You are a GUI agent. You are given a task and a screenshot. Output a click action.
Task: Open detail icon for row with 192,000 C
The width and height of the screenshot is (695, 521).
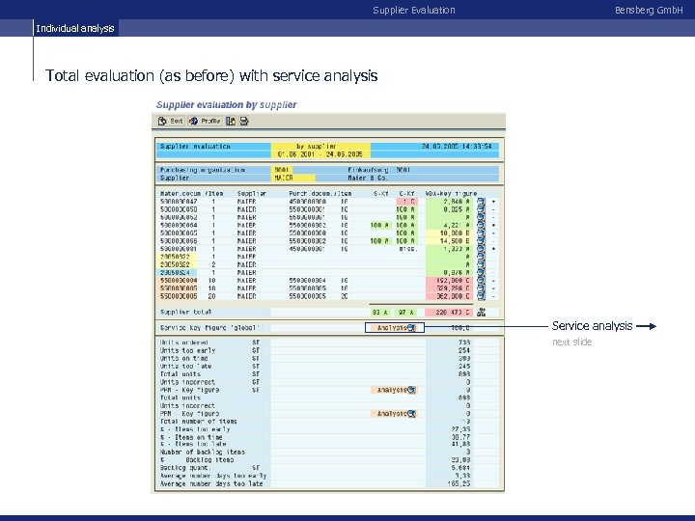(481, 281)
